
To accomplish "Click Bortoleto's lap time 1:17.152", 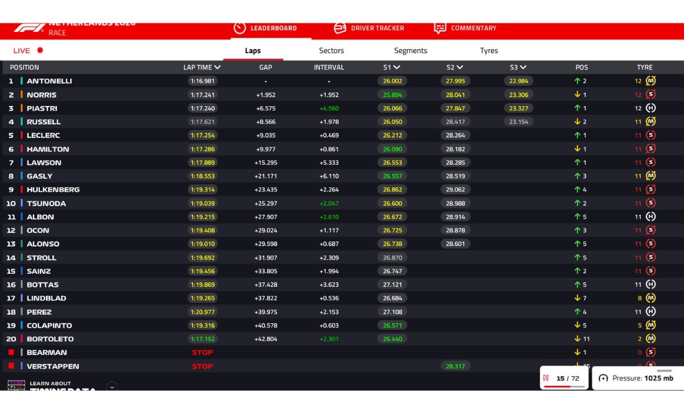I will [x=202, y=339].
